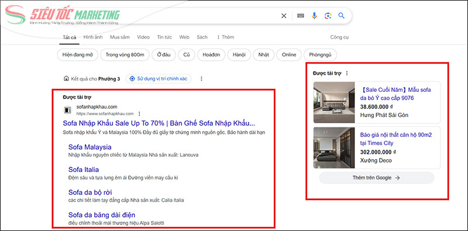Open the Sofa da bò rời sitelink

tap(90, 192)
